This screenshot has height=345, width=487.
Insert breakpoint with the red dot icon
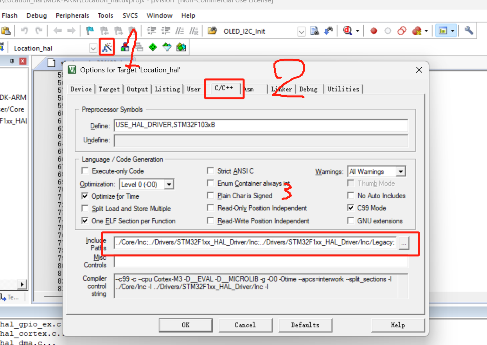(374, 31)
